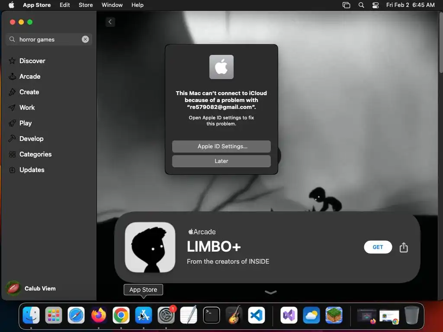Click the window vertical scrollbar
The width and height of the screenshot is (443, 332).
click(x=441, y=42)
